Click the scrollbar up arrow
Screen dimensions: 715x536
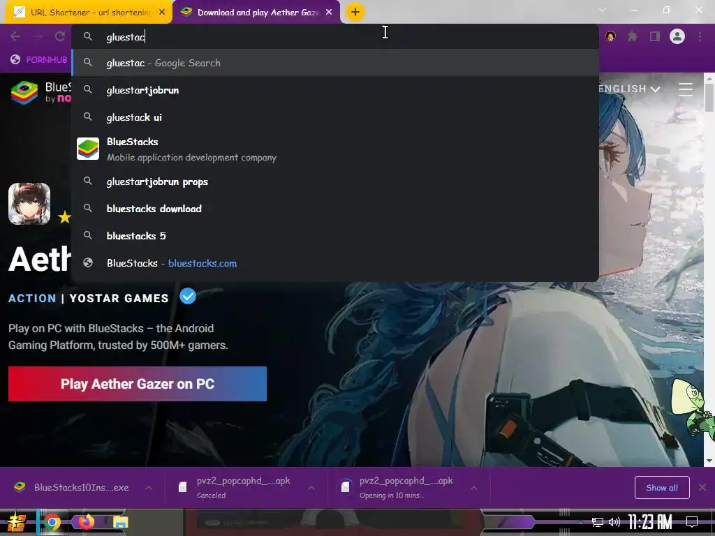709,78
